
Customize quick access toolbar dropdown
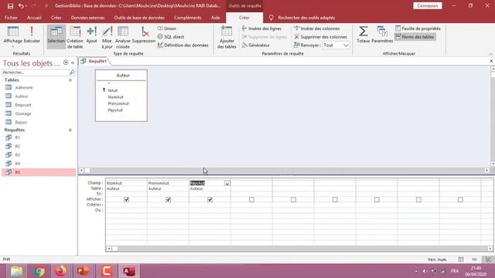(x=46, y=6)
